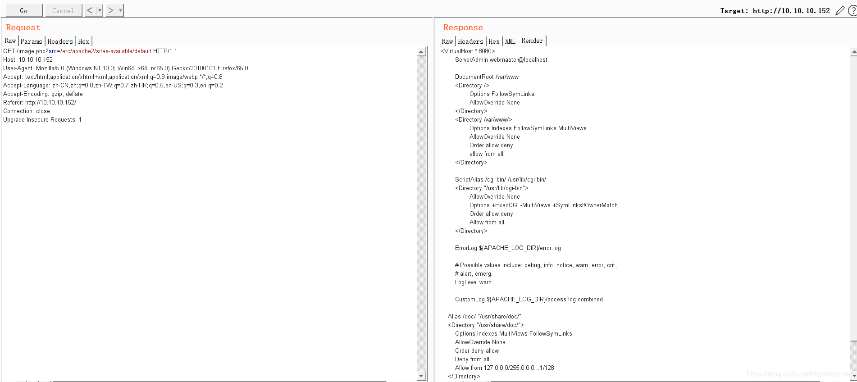
Task: Click the Options Indexes FollowSymLinks MultiViews line
Action: pyautogui.click(x=528, y=128)
